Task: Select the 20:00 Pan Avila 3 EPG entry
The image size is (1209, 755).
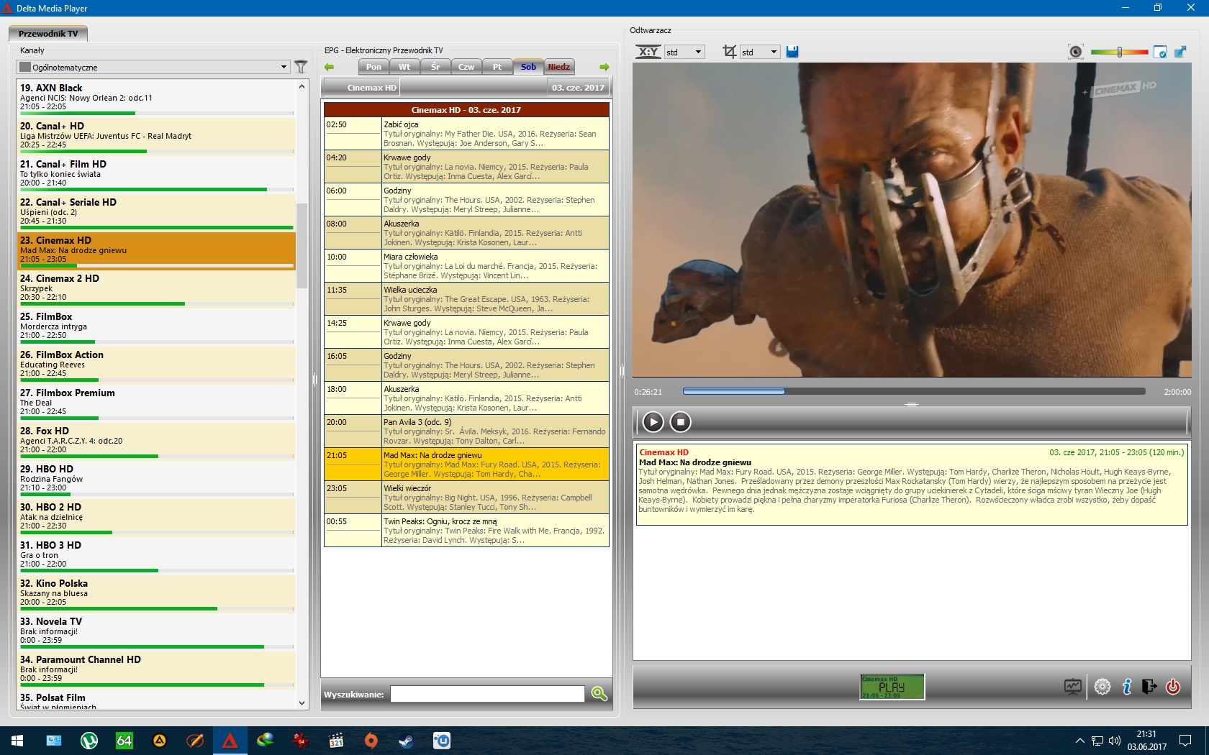Action: point(466,431)
